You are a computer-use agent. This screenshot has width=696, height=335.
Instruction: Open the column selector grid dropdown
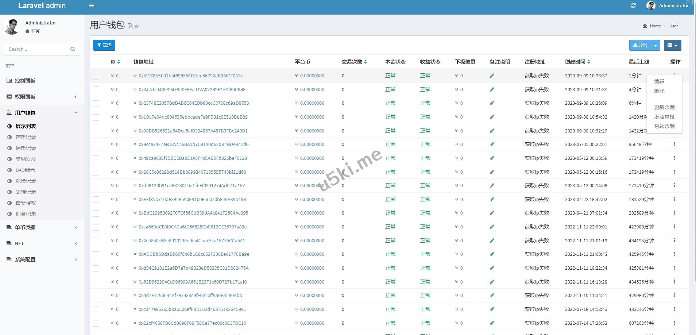click(x=672, y=45)
